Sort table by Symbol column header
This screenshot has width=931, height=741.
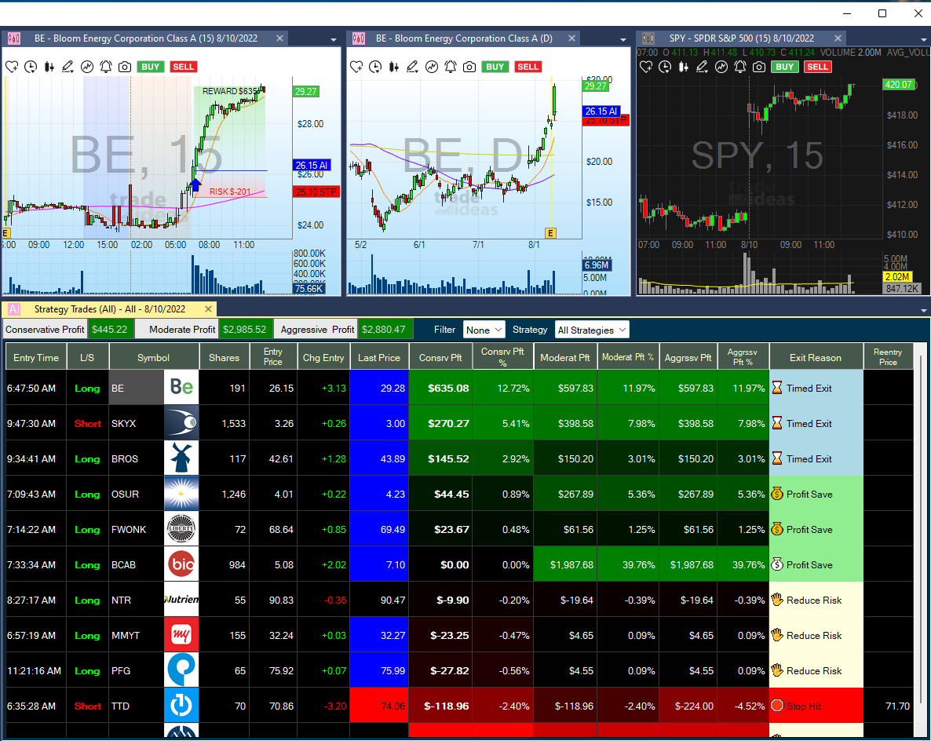click(x=153, y=357)
